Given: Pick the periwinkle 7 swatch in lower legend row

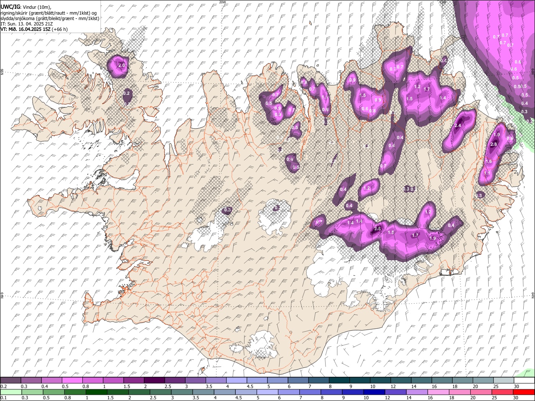Looking at the screenshot, I should coord(310,392).
